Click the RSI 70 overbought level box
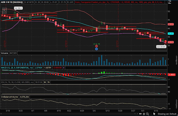 pyautogui.click(x=48, y=82)
